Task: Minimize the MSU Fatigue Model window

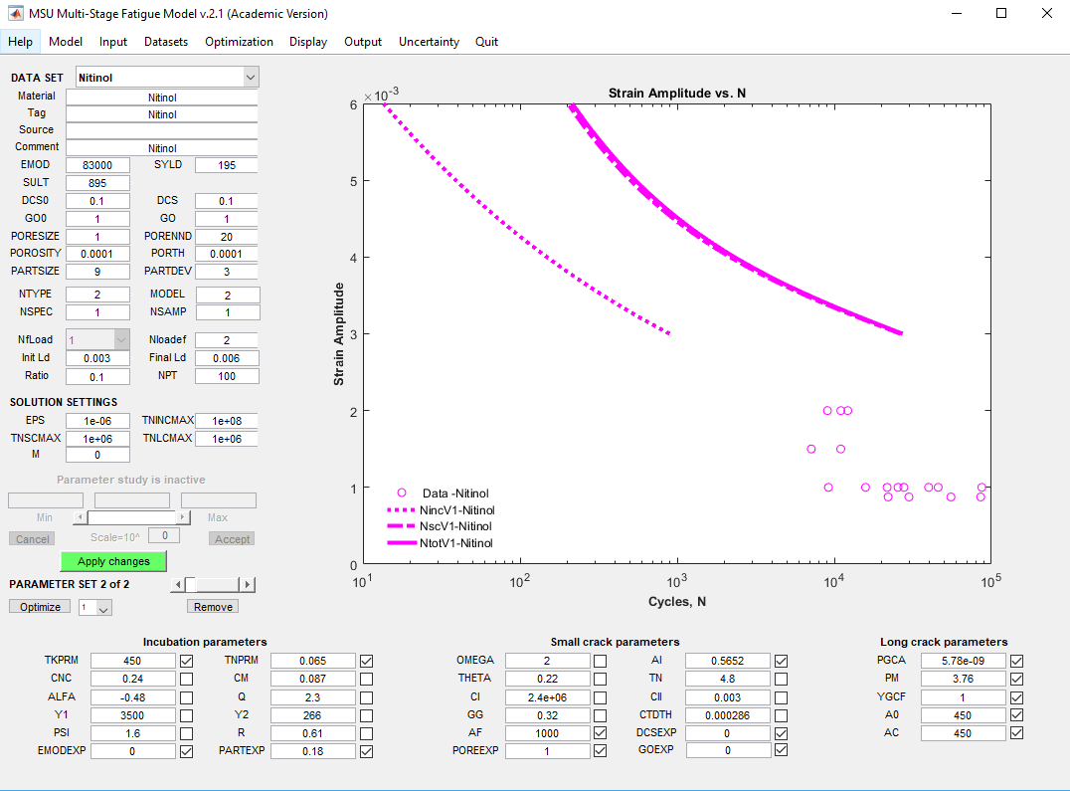Action: pyautogui.click(x=956, y=14)
